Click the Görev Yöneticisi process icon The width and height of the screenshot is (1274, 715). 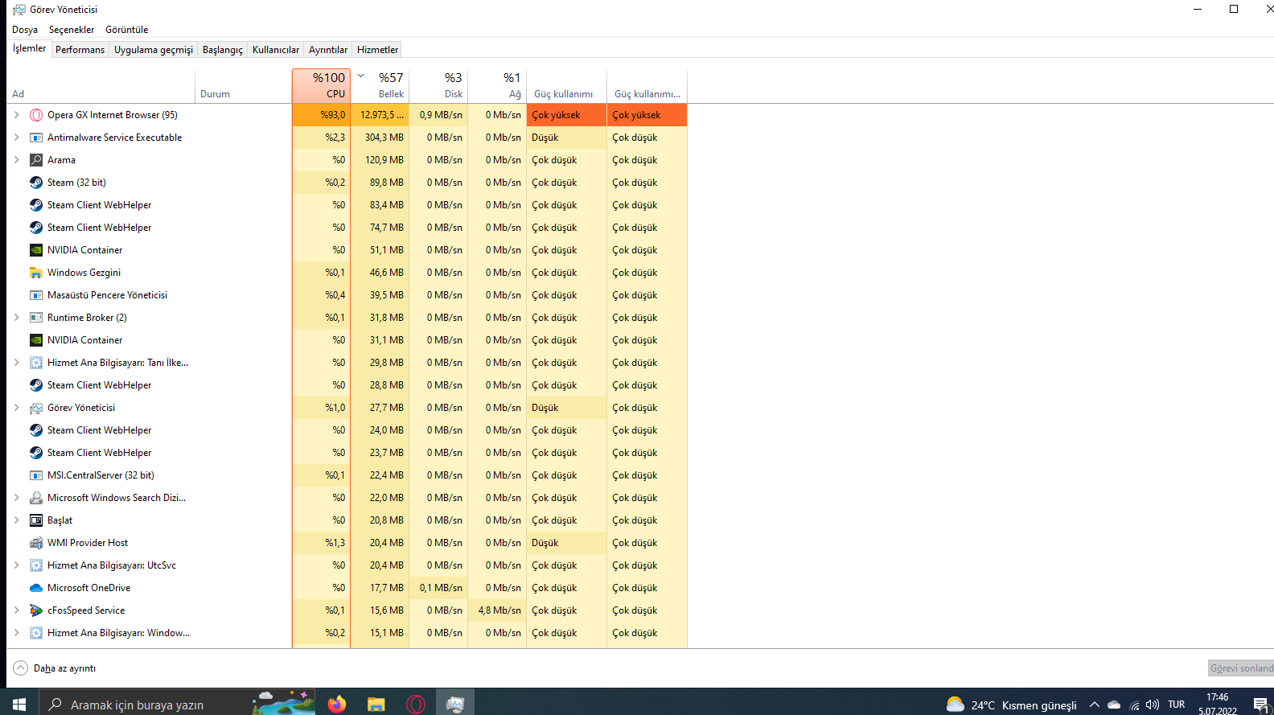tap(36, 408)
